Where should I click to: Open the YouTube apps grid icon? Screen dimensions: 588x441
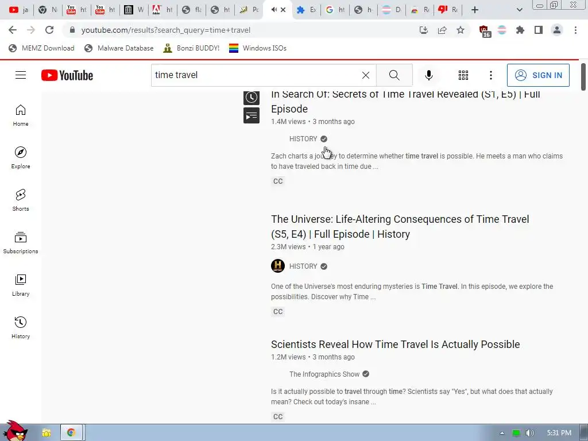click(463, 75)
